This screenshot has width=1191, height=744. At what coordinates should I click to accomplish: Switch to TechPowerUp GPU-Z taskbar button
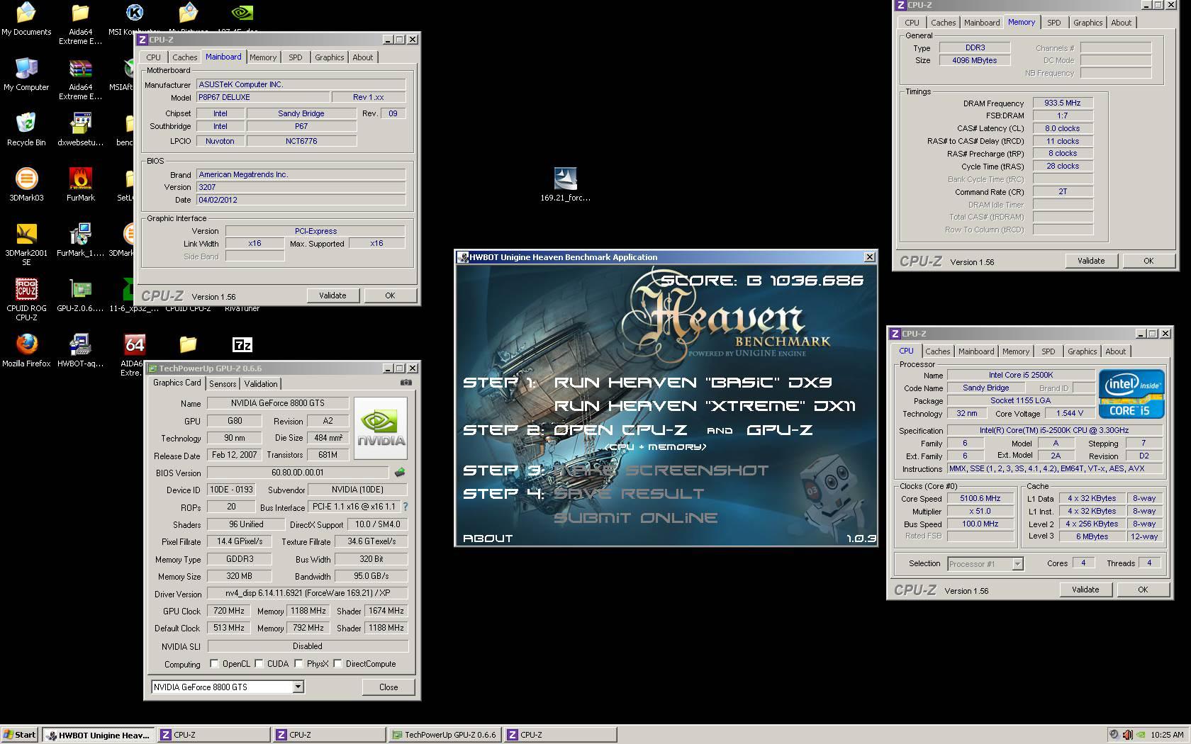pyautogui.click(x=444, y=735)
